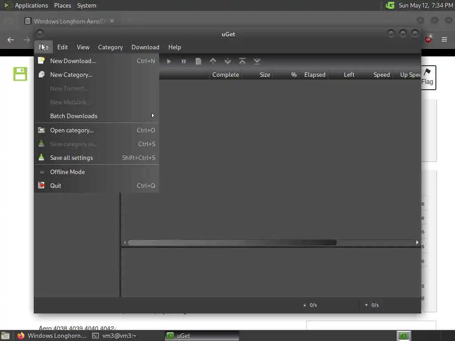Click the Move to Bottom icon

coord(257,61)
